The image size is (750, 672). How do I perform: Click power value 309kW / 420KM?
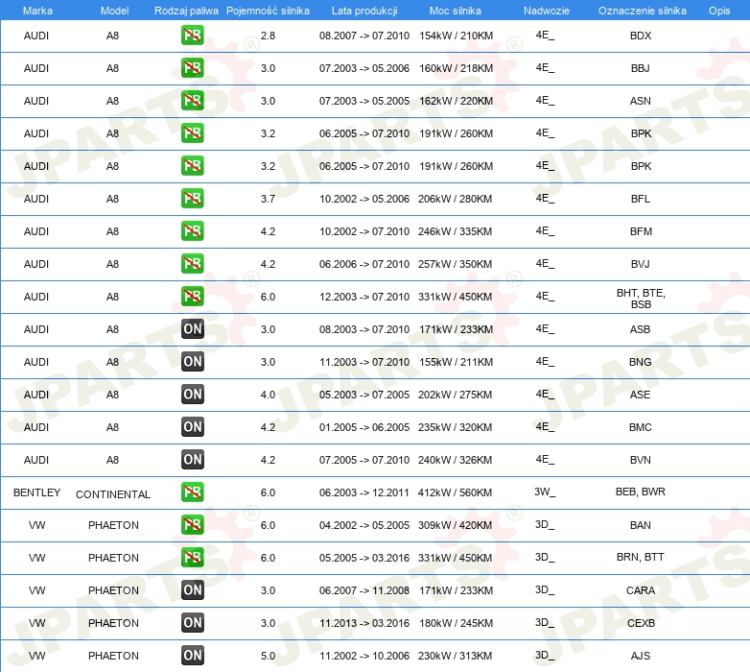tap(455, 525)
